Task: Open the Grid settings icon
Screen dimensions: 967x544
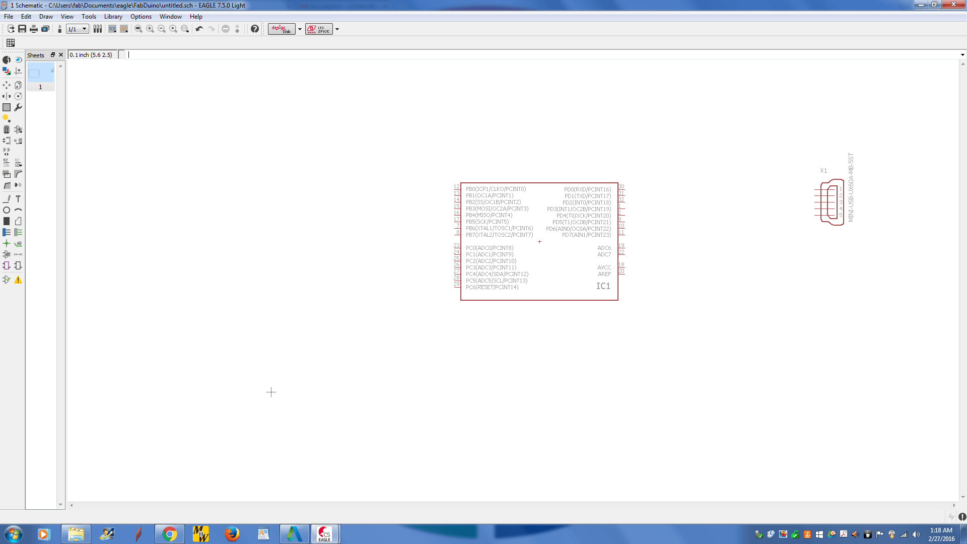Action: (11, 43)
